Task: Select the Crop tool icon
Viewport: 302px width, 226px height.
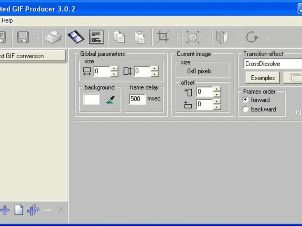Action: pyautogui.click(x=163, y=37)
